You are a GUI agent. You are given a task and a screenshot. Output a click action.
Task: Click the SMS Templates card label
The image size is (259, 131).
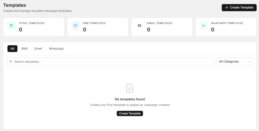[94, 23]
